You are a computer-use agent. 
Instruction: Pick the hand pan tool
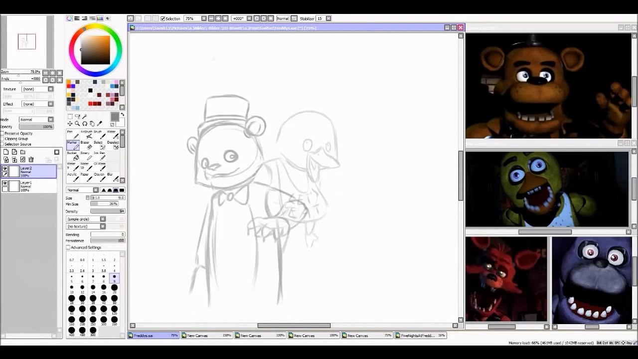[92, 124]
